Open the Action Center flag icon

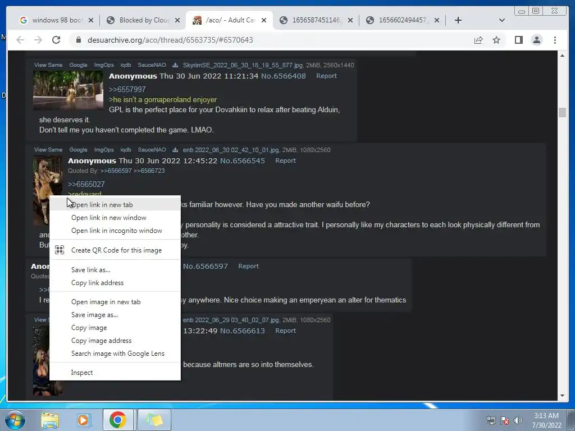(505, 420)
